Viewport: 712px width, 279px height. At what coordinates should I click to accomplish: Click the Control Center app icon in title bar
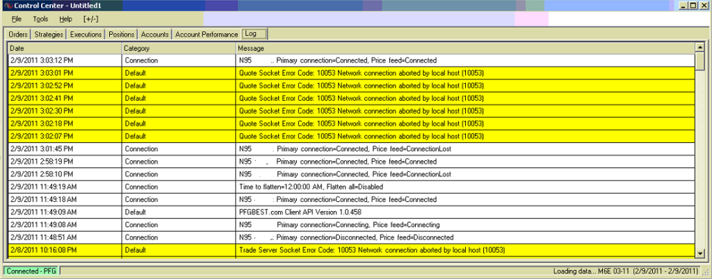pos(7,6)
